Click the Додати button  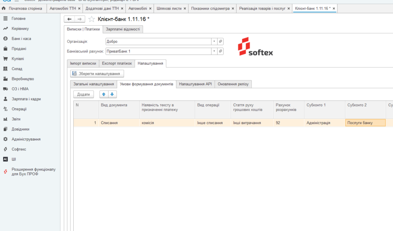pos(83,94)
